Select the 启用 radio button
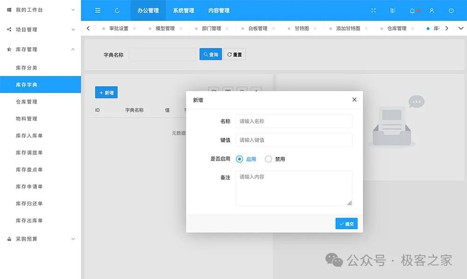The width and height of the screenshot is (467, 279). [x=240, y=159]
